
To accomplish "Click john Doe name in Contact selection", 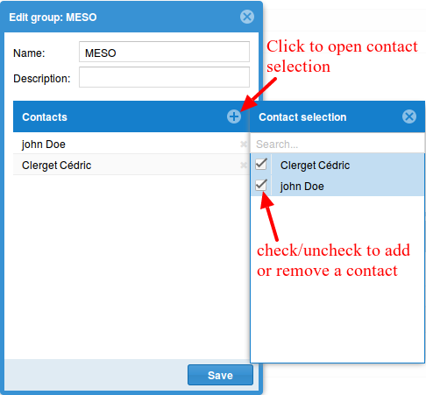I will coord(302,187).
